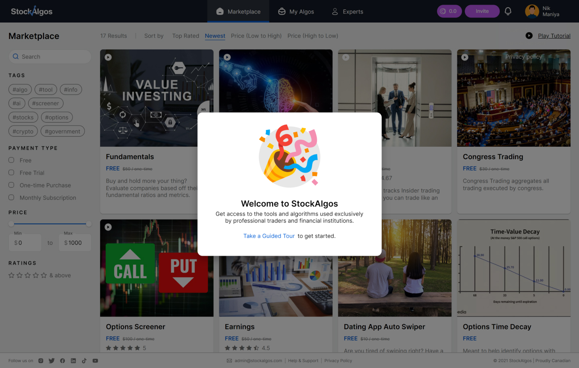Filter by the #tool tag

(x=46, y=90)
